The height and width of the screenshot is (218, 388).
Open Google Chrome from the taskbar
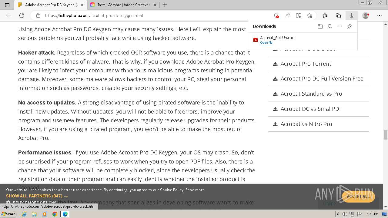pyautogui.click(x=55, y=214)
